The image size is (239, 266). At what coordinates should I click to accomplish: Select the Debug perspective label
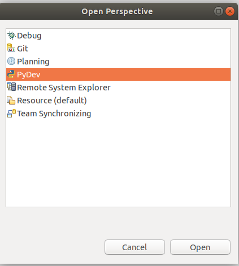pyautogui.click(x=29, y=36)
